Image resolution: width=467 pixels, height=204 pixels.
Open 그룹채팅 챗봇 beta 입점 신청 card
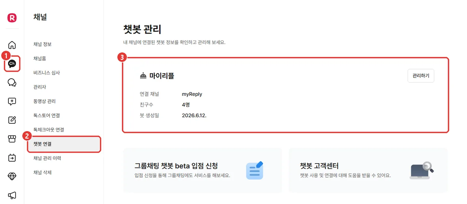[202, 170]
